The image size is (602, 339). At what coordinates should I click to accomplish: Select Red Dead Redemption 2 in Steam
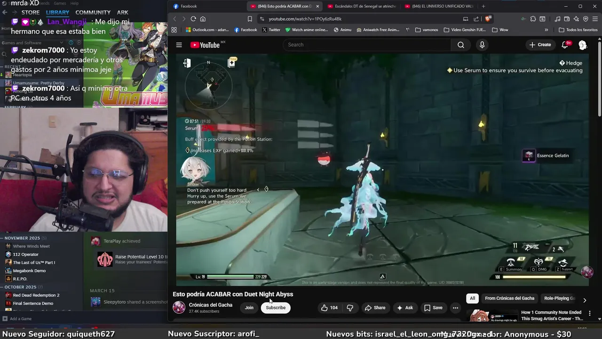tap(36, 295)
